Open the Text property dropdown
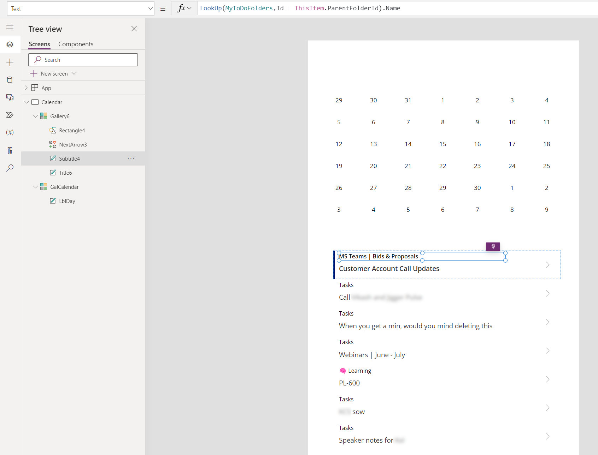The height and width of the screenshot is (455, 598). (150, 8)
